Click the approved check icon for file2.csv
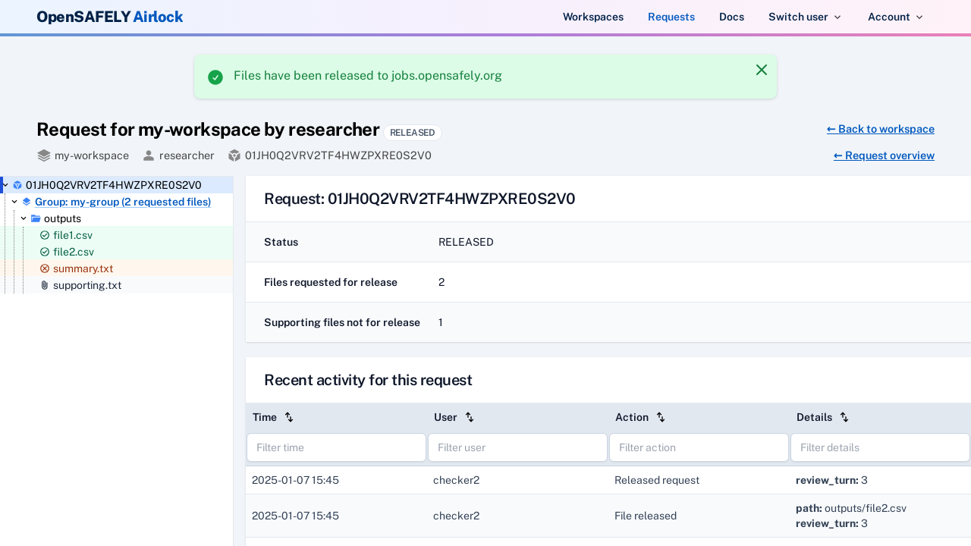 (x=45, y=252)
